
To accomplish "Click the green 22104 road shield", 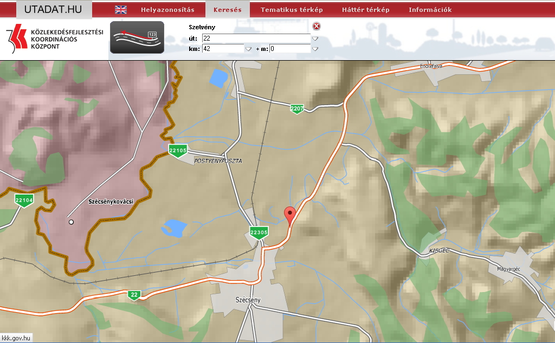I will (x=24, y=200).
